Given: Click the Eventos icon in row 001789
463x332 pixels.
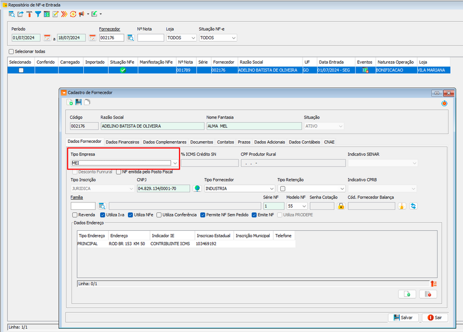Looking at the screenshot, I should click(x=365, y=70).
